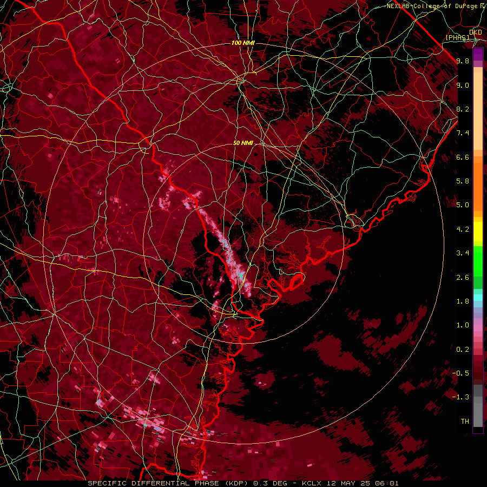487x487 pixels.
Task: Click the -1.3 value on the color scale
Action: click(460, 397)
